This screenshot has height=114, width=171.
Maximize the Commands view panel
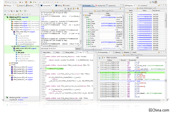[x=80, y=5]
